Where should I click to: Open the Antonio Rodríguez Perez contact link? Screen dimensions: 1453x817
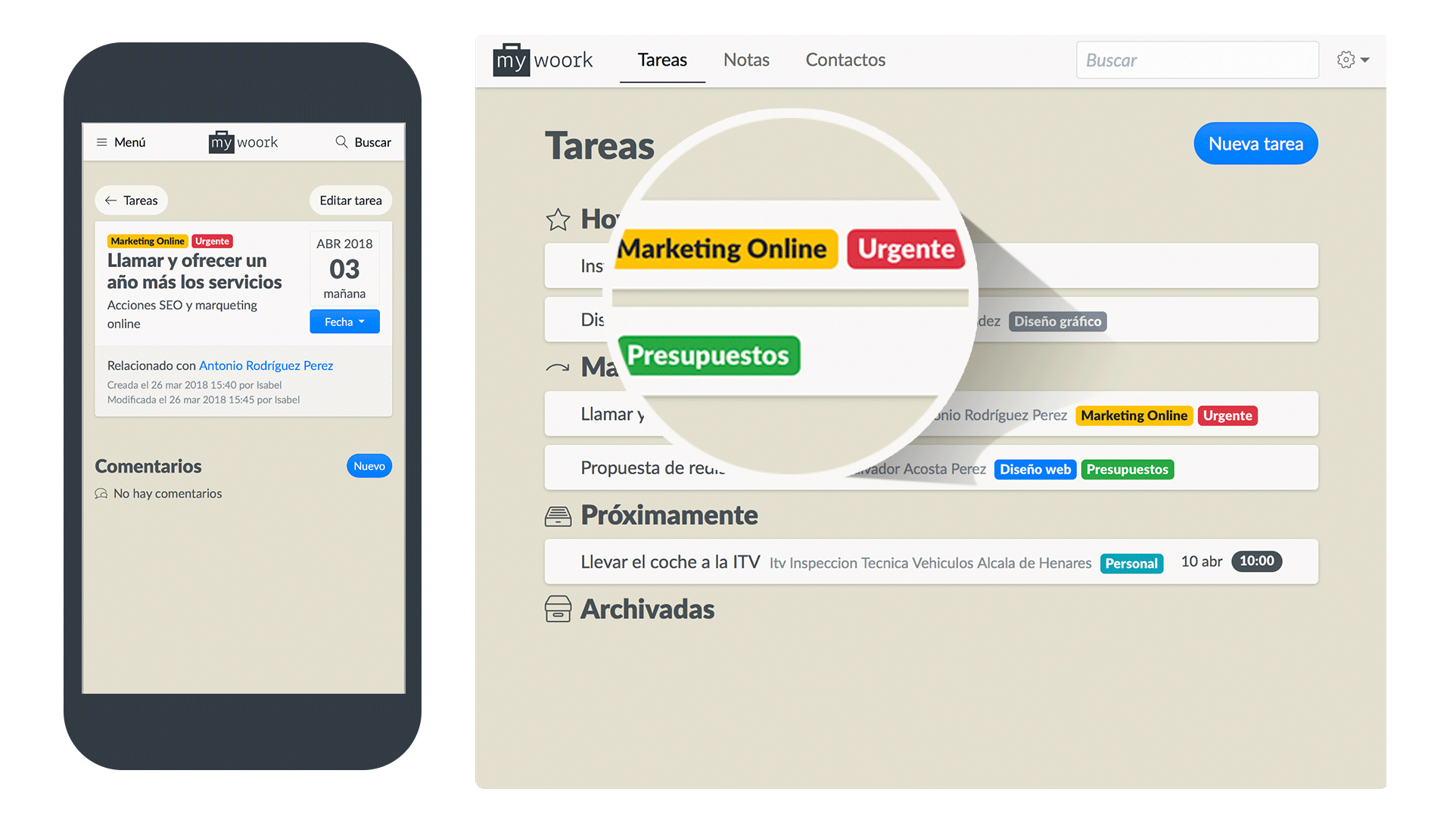tap(266, 365)
